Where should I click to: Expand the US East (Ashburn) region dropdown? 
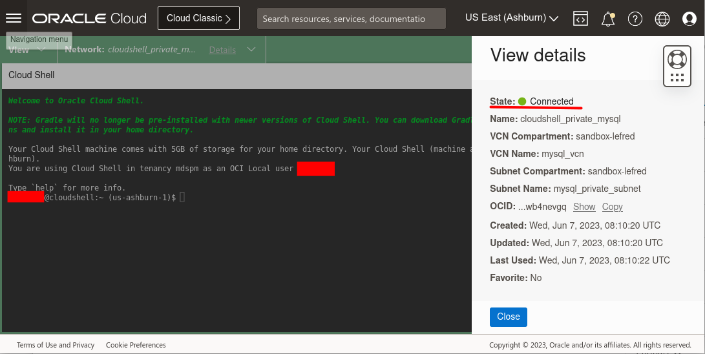click(512, 18)
